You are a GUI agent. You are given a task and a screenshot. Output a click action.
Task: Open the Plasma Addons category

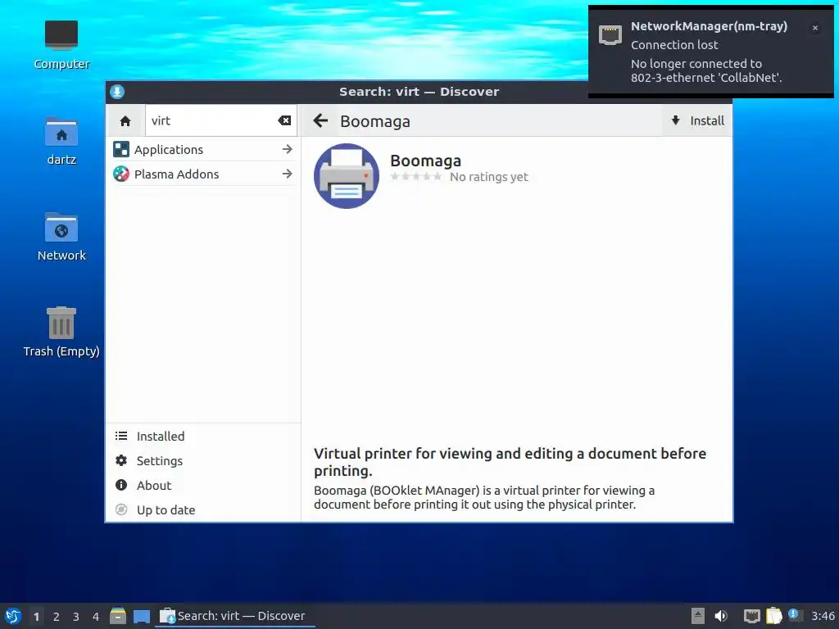pyautogui.click(x=203, y=174)
